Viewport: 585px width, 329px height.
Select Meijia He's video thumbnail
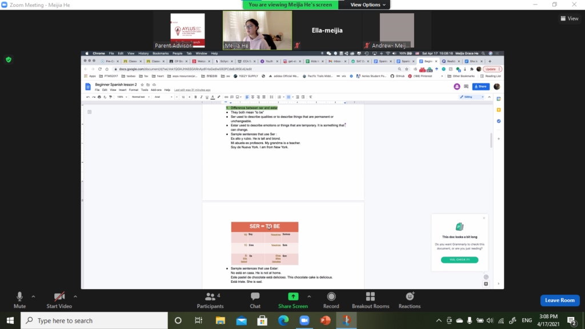[258, 30]
